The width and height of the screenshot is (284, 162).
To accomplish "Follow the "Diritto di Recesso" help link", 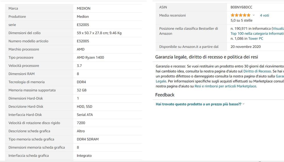I will click(257, 71).
